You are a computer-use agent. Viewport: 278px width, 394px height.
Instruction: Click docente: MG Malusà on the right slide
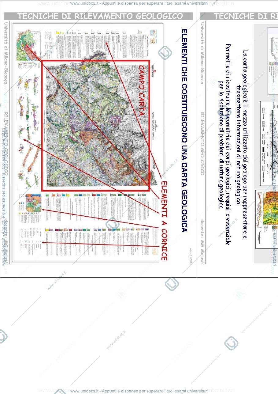[x=202, y=242]
